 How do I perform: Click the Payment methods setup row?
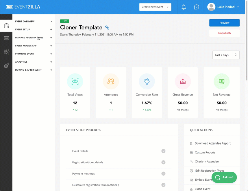[119, 174]
